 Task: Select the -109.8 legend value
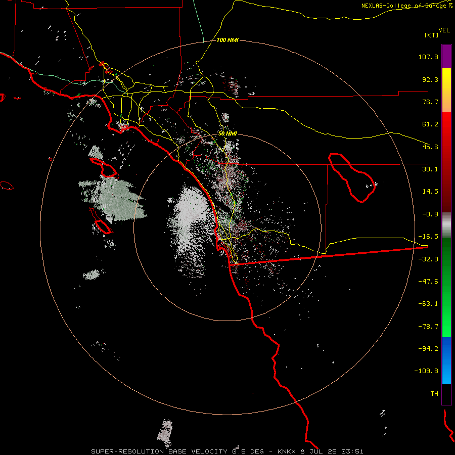(x=426, y=371)
